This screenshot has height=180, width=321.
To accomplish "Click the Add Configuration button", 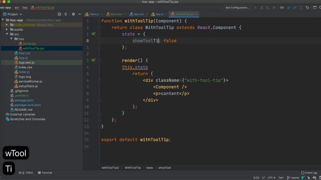I will coord(237,7).
